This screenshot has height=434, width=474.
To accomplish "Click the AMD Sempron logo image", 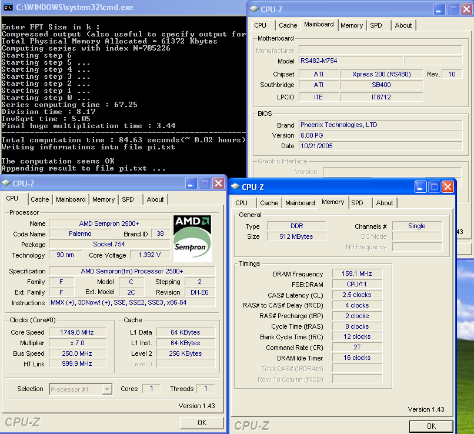I will tap(192, 238).
